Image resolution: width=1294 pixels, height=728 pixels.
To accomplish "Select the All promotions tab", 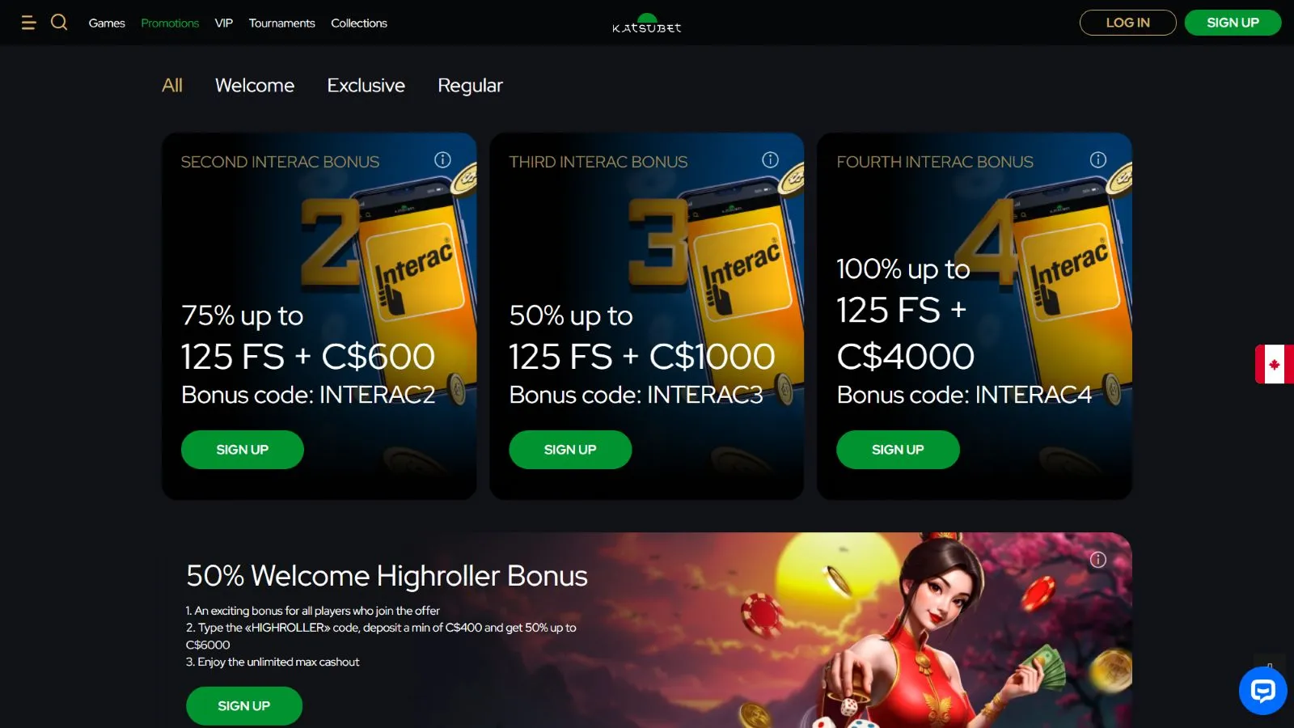I will tap(172, 85).
